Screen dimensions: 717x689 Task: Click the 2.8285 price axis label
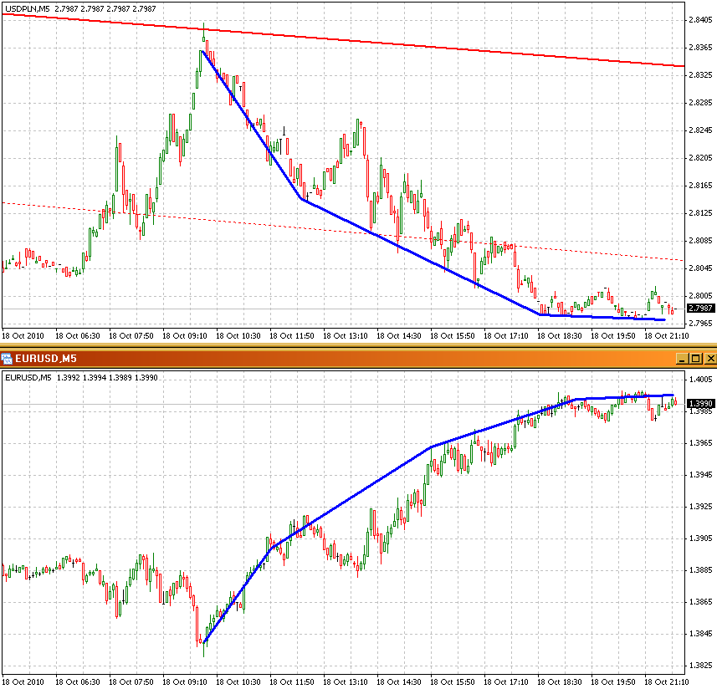click(700, 103)
